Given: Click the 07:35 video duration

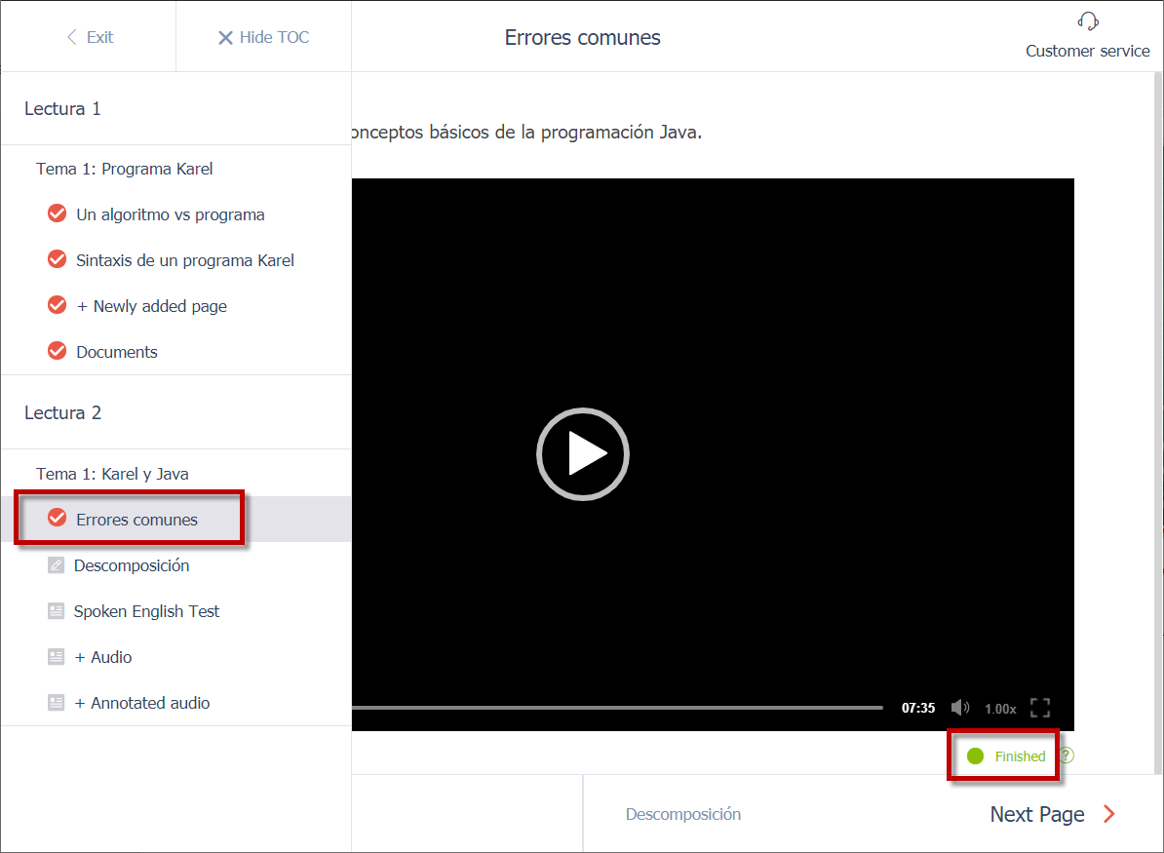Looking at the screenshot, I should click(x=918, y=709).
